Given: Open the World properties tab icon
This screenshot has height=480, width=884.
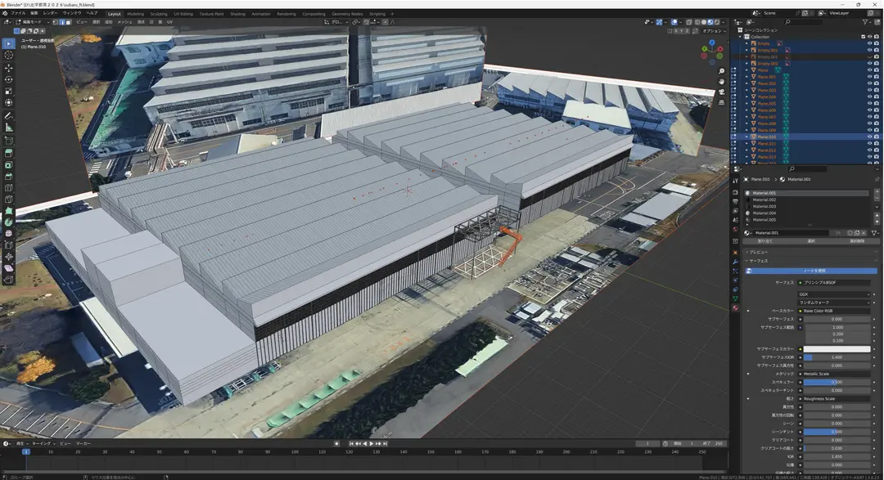Looking at the screenshot, I should point(735,230).
